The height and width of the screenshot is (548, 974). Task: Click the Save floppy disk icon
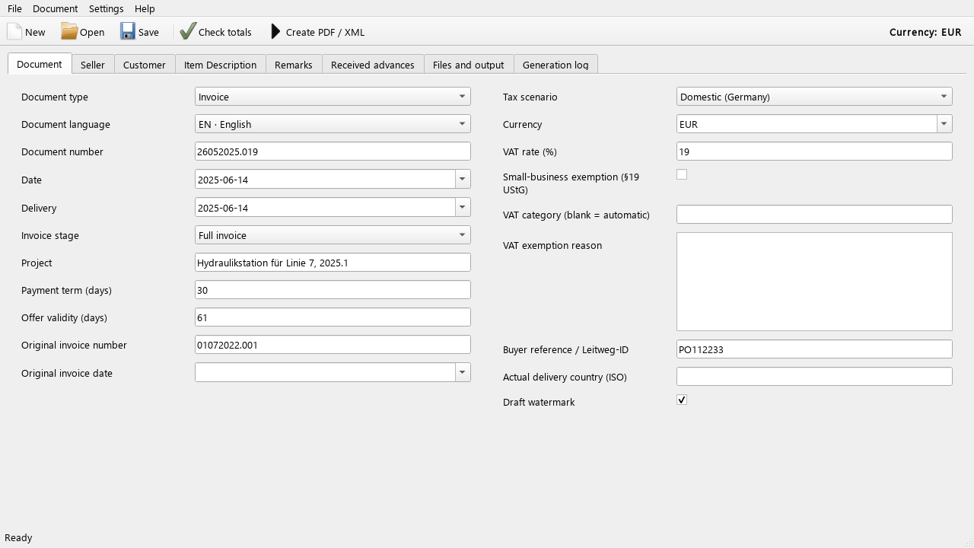[128, 31]
